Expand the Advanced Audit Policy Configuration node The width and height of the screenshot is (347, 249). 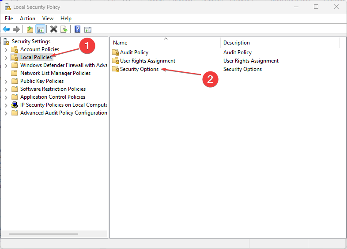[6, 113]
